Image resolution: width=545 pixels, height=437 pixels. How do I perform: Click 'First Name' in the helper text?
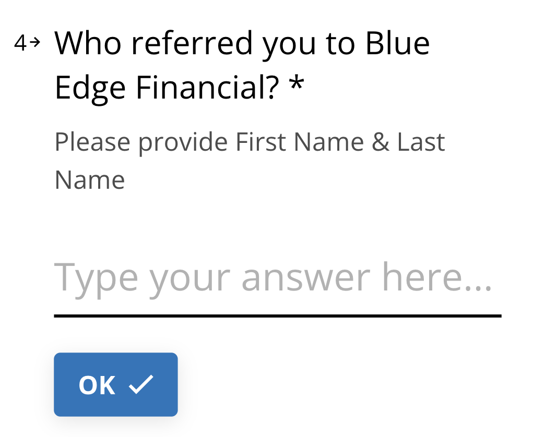point(300,142)
